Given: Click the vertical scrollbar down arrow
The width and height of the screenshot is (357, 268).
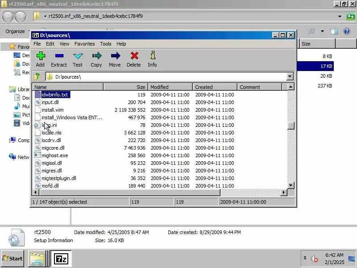Looking at the screenshot, I should click(x=291, y=185).
